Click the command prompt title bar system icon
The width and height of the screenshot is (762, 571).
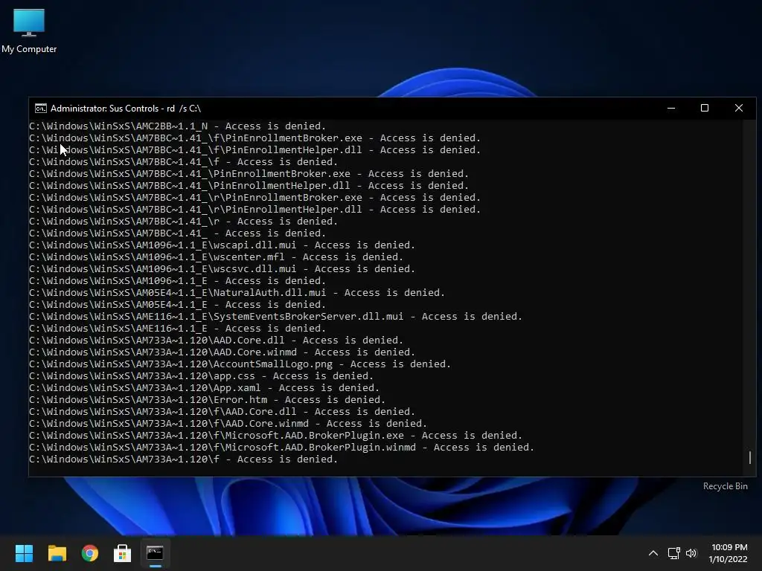coord(41,109)
